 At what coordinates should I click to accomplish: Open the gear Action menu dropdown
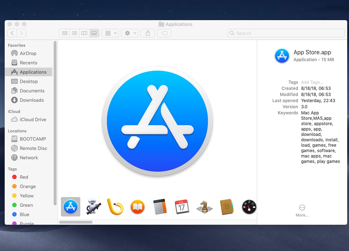pos(130,33)
